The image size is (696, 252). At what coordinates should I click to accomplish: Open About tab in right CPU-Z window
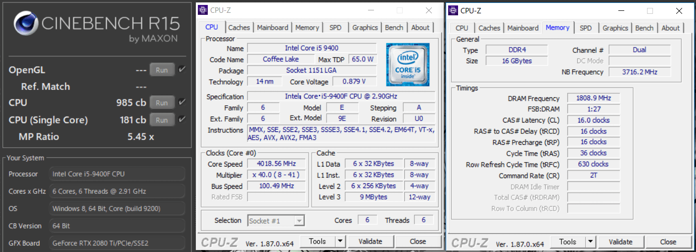click(x=671, y=28)
